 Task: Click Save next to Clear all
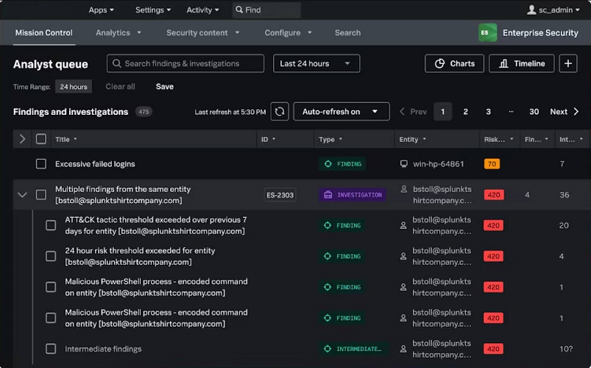click(165, 86)
